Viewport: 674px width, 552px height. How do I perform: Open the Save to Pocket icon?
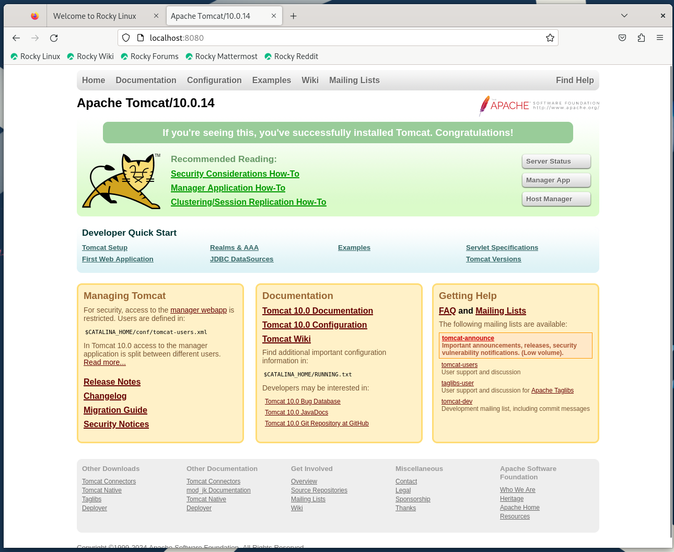pos(622,38)
